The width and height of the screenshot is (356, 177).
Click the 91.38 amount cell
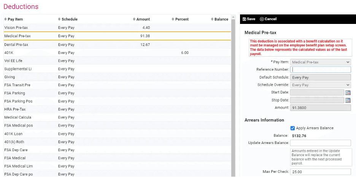click(145, 36)
